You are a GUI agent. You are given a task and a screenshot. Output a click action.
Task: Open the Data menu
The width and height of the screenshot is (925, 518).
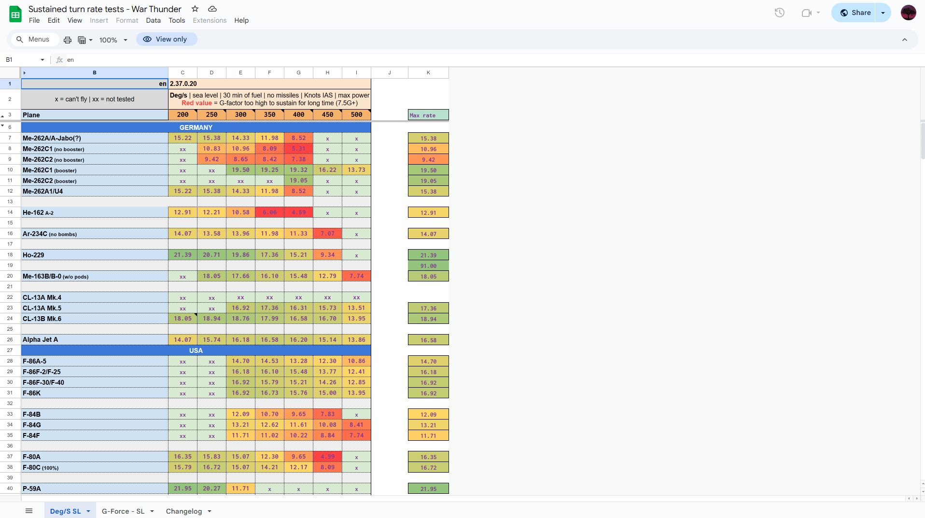(x=153, y=20)
